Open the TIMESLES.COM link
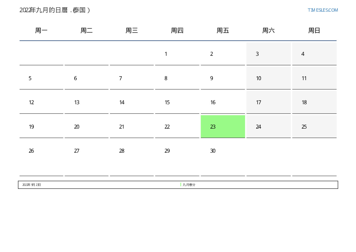This screenshot has height=252, width=356. [x=323, y=10]
